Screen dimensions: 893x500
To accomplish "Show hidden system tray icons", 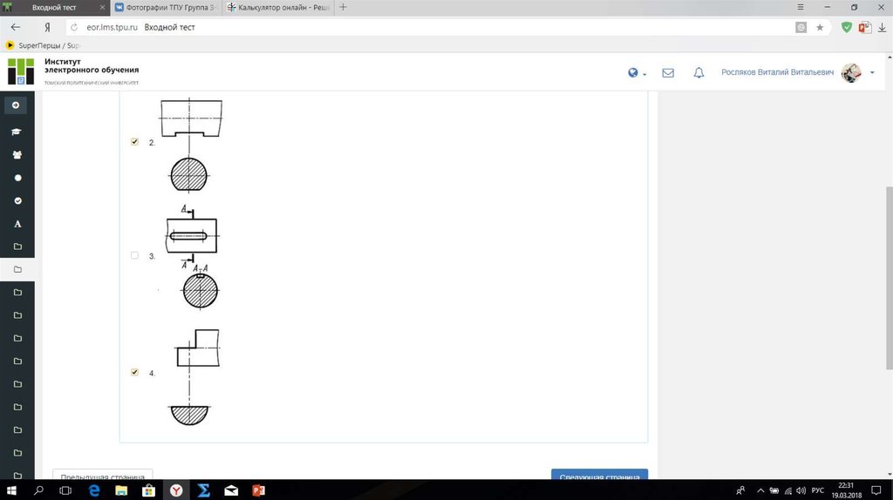I will [x=760, y=490].
